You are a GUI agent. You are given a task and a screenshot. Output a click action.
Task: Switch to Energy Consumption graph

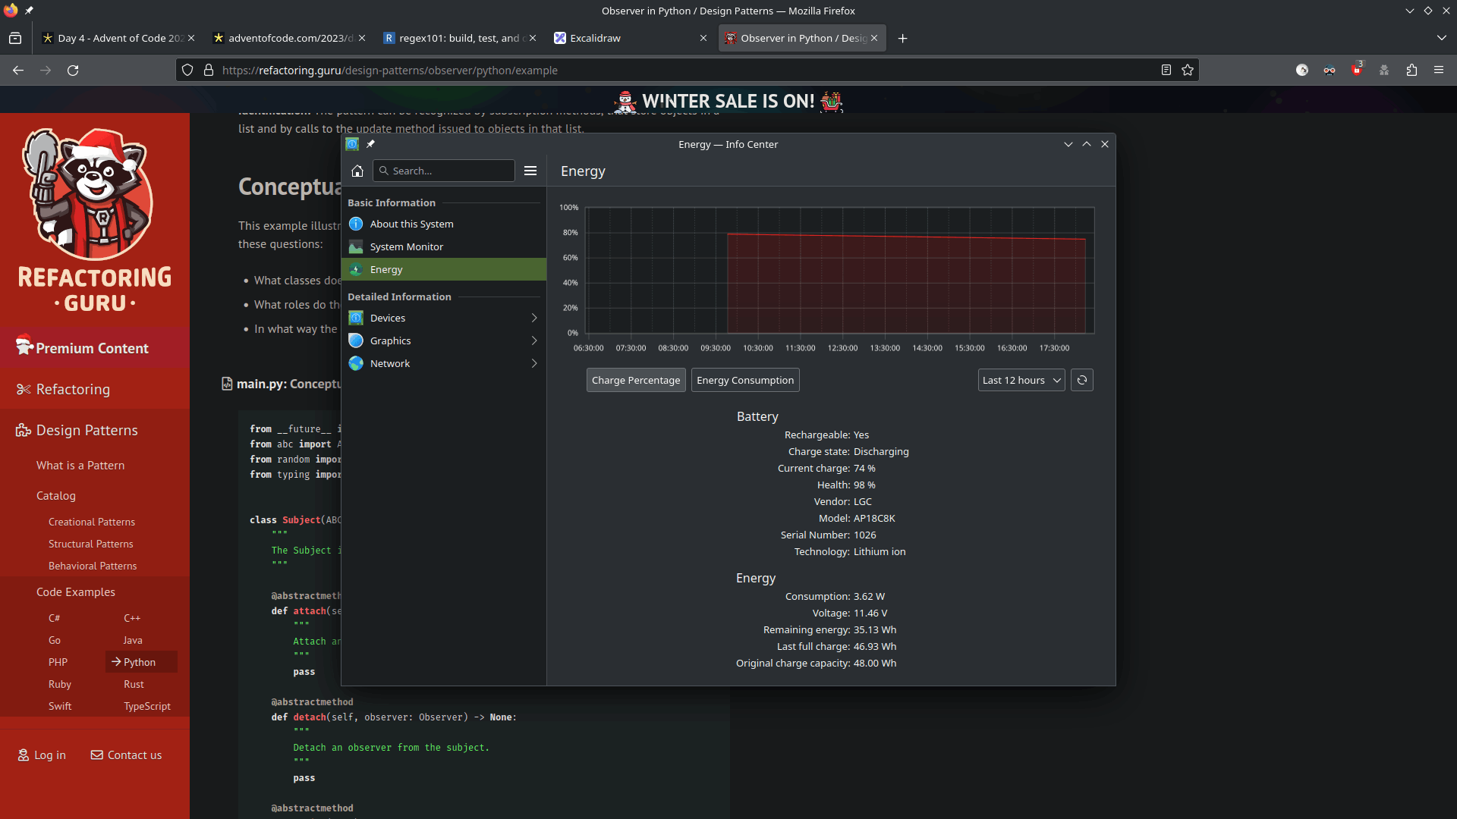tap(745, 380)
